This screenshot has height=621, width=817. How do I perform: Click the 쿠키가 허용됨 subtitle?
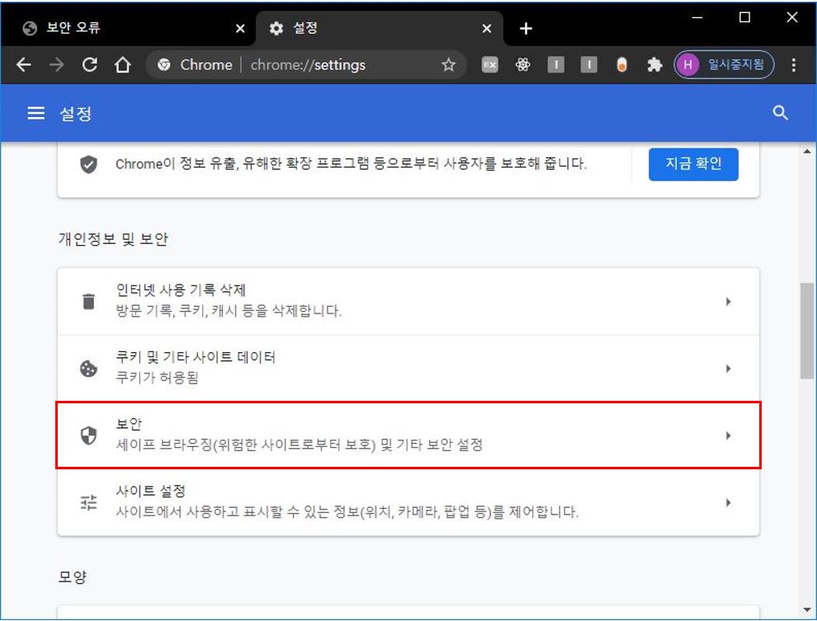[x=157, y=377]
